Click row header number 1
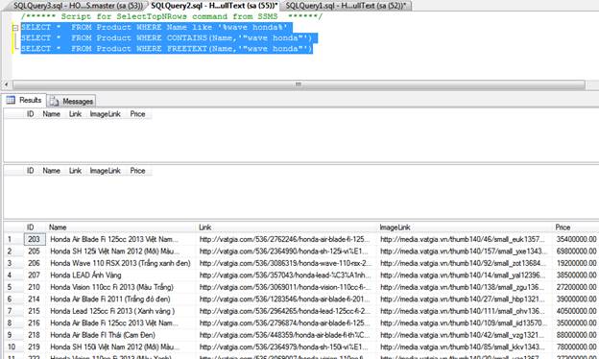 pyautogui.click(x=13, y=239)
